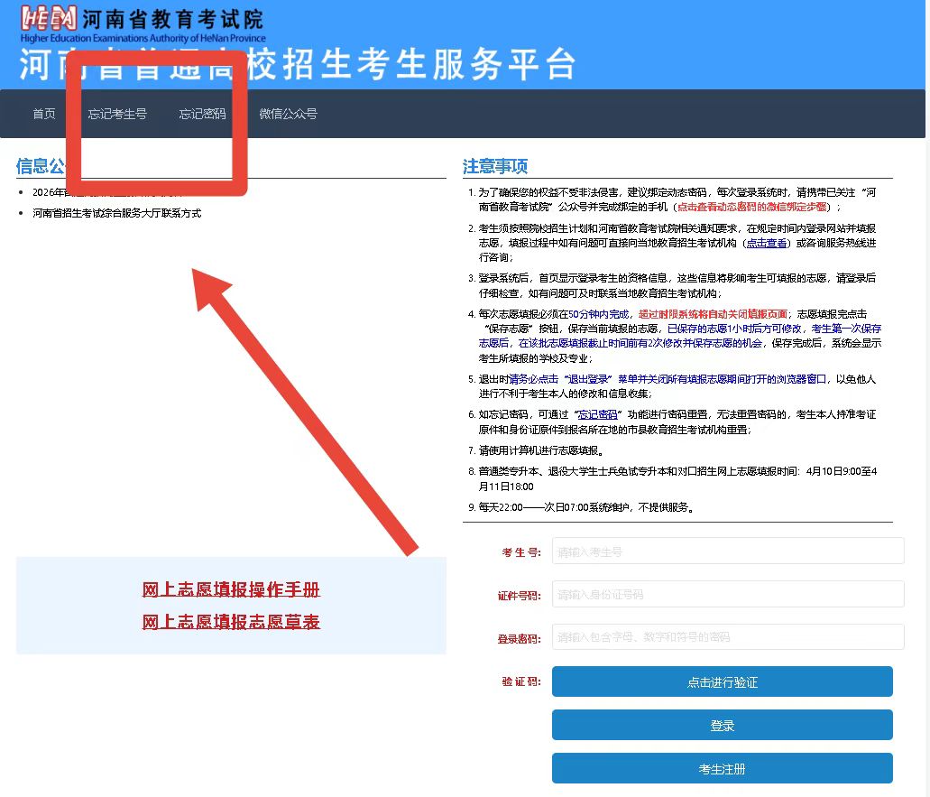This screenshot has height=797, width=930.
Task: Click the HEEA 河南省教育考试院 logo
Action: [143, 25]
